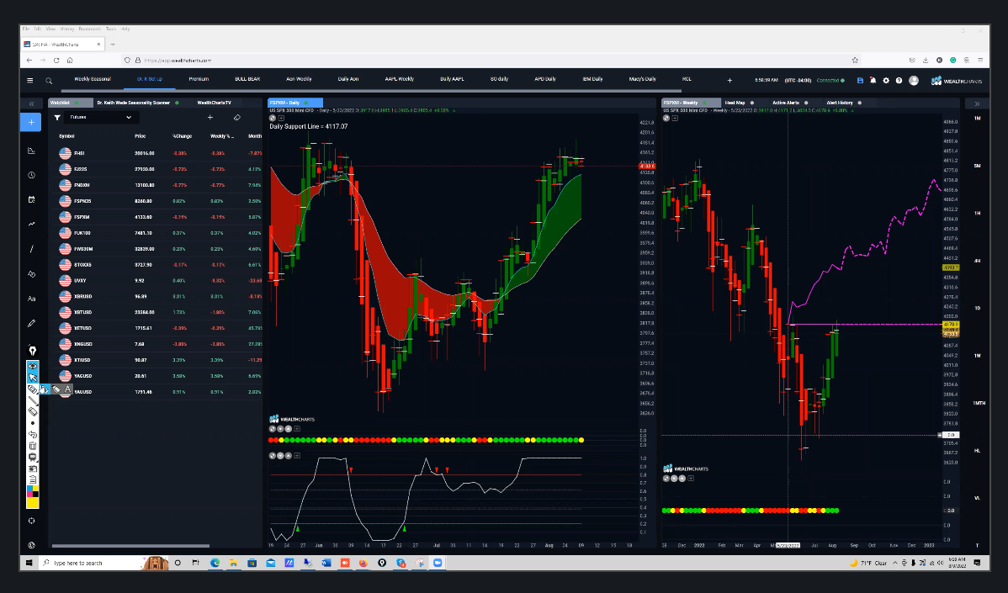
Task: Show hidden system tray icons chevron
Action: [895, 563]
